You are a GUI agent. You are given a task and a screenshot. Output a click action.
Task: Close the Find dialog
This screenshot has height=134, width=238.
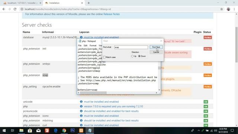click(x=161, y=41)
